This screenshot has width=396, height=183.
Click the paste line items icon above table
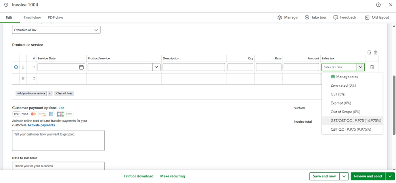point(376,53)
